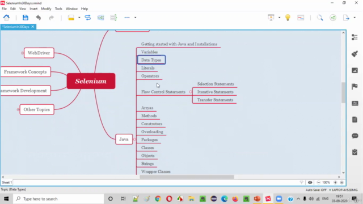Open the Themes side panel

354,103
